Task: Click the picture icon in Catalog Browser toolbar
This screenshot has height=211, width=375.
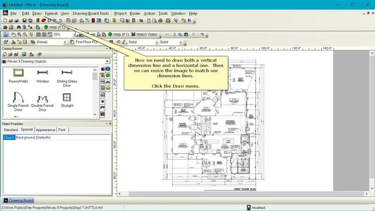Action: (24, 55)
